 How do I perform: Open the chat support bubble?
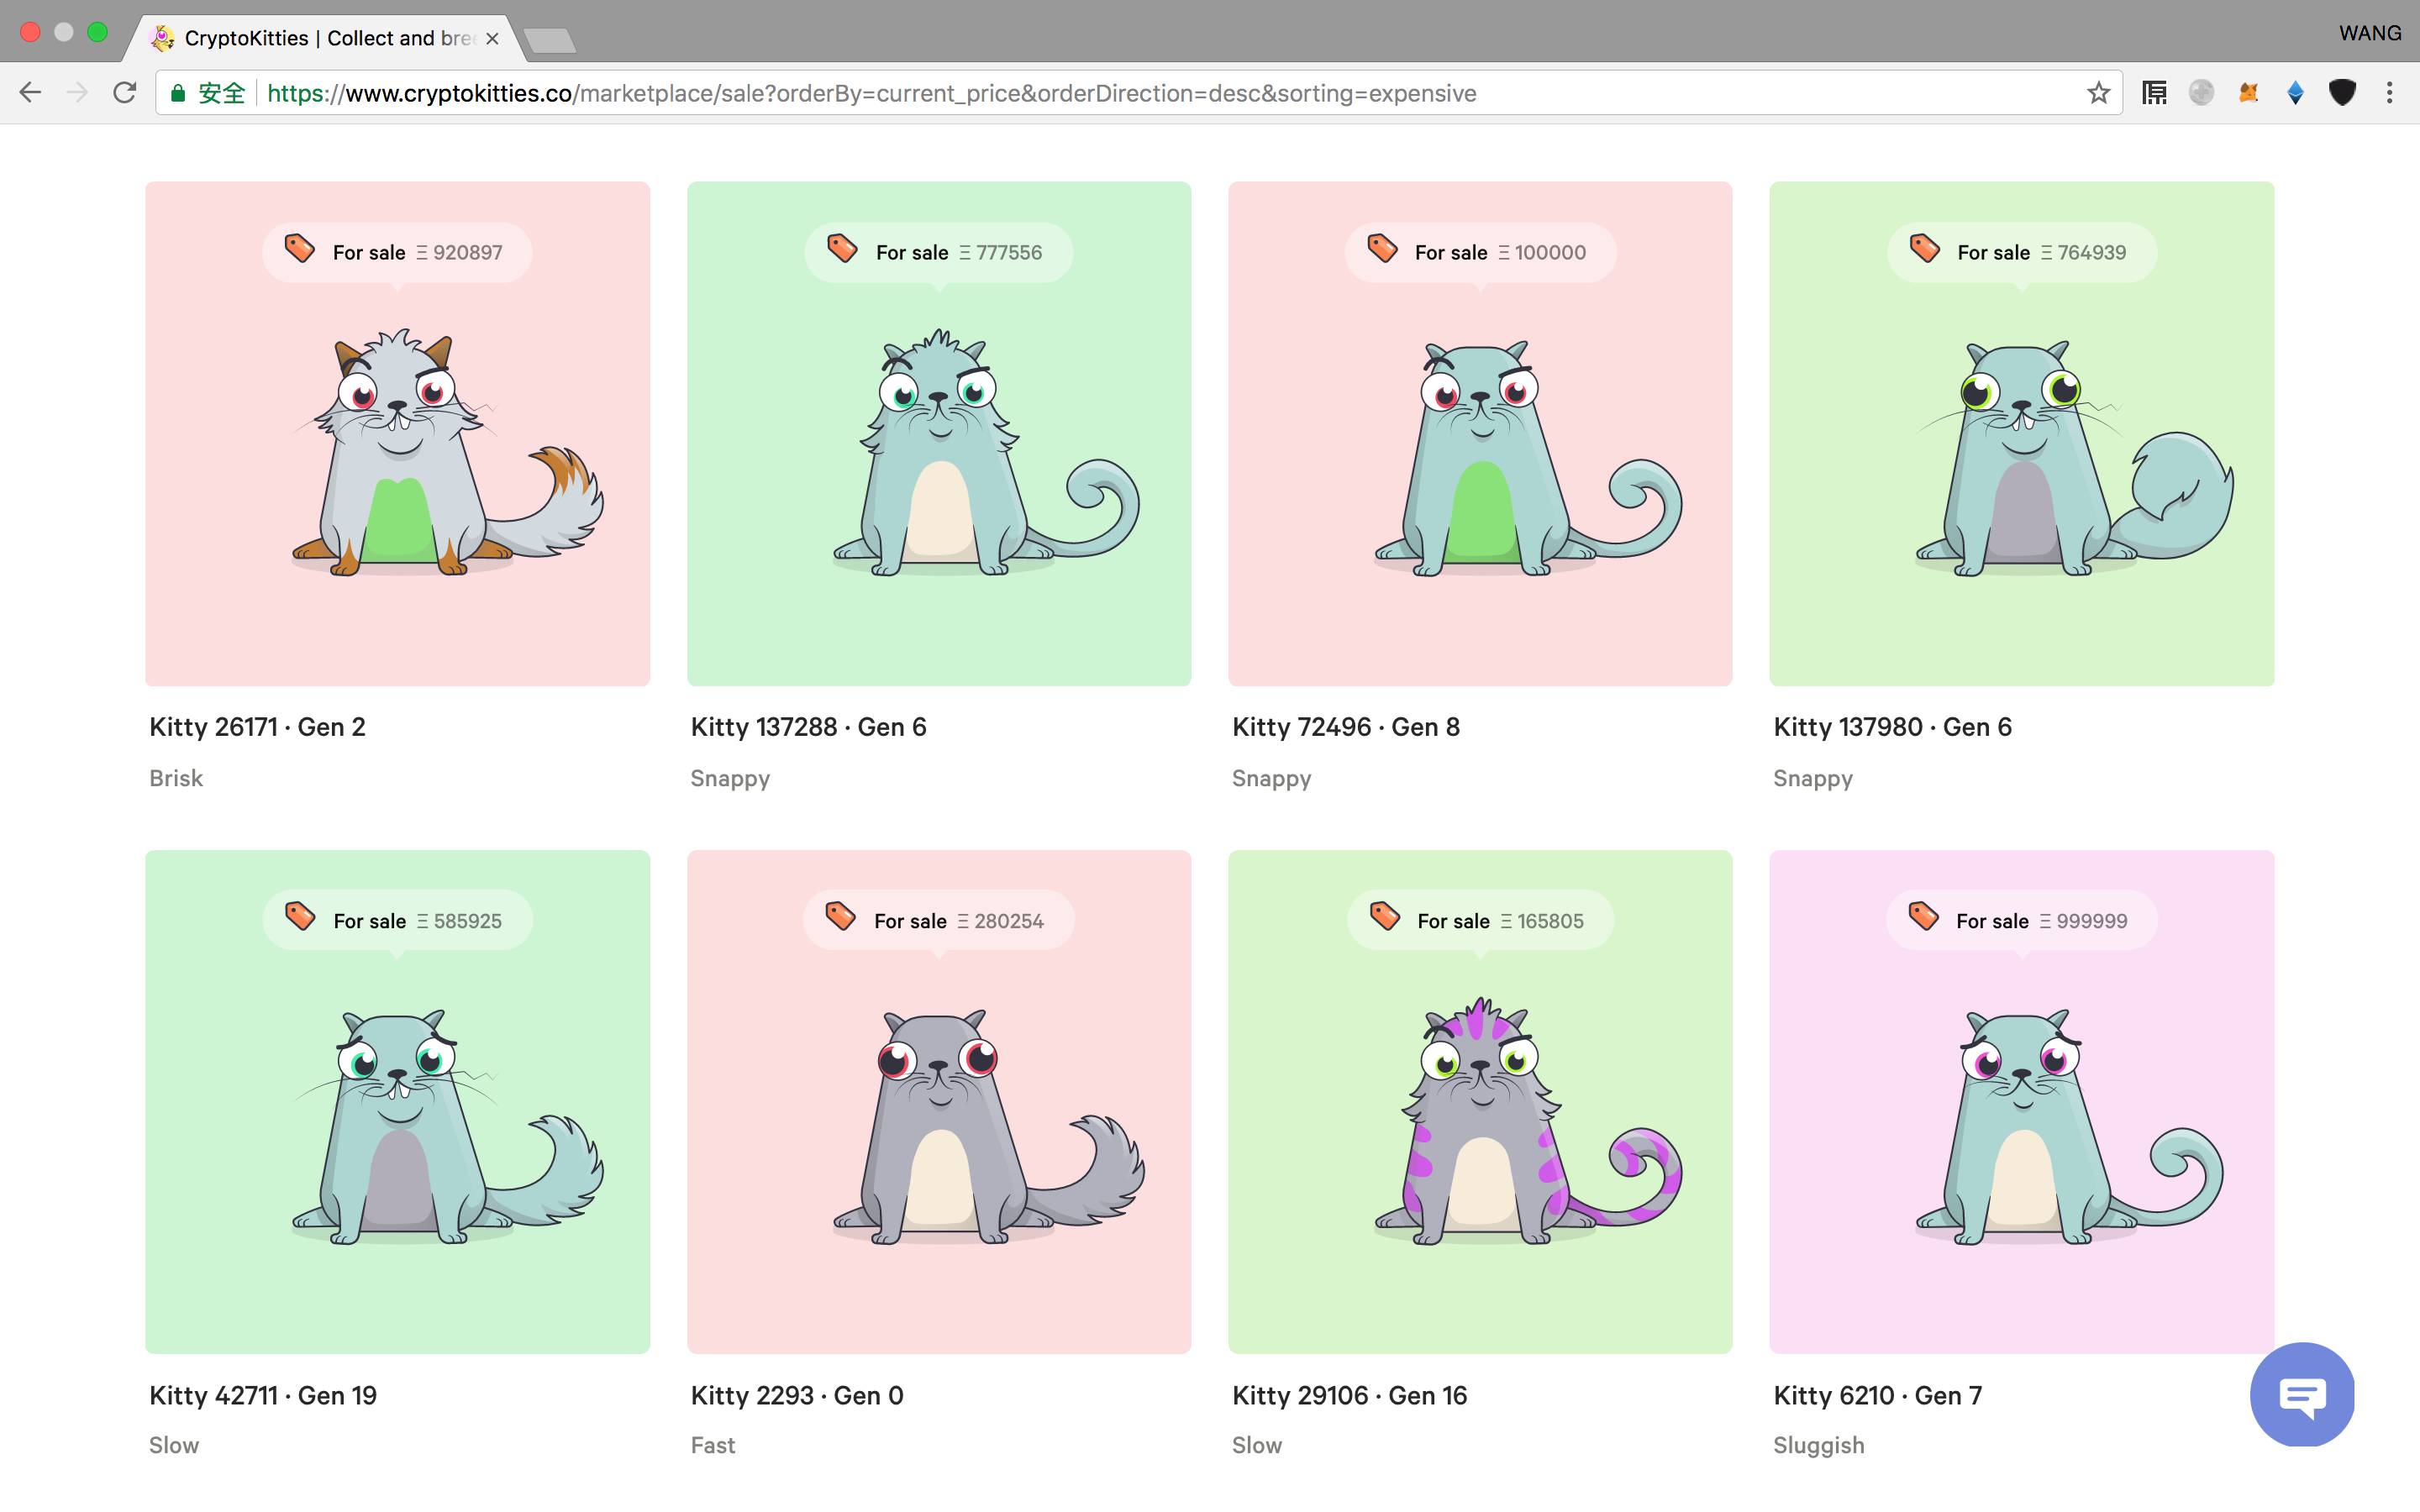point(2302,1394)
